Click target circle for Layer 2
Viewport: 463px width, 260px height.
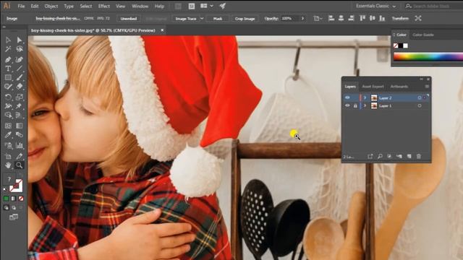click(x=420, y=98)
